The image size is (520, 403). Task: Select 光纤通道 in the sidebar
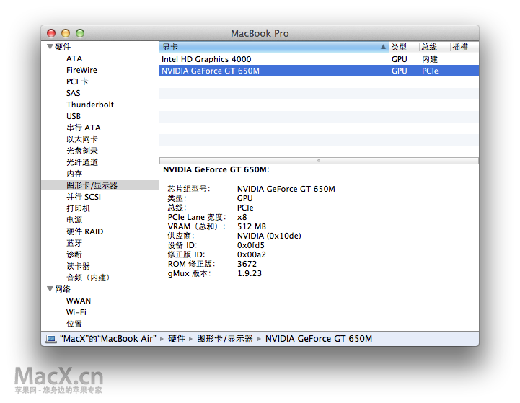point(82,162)
